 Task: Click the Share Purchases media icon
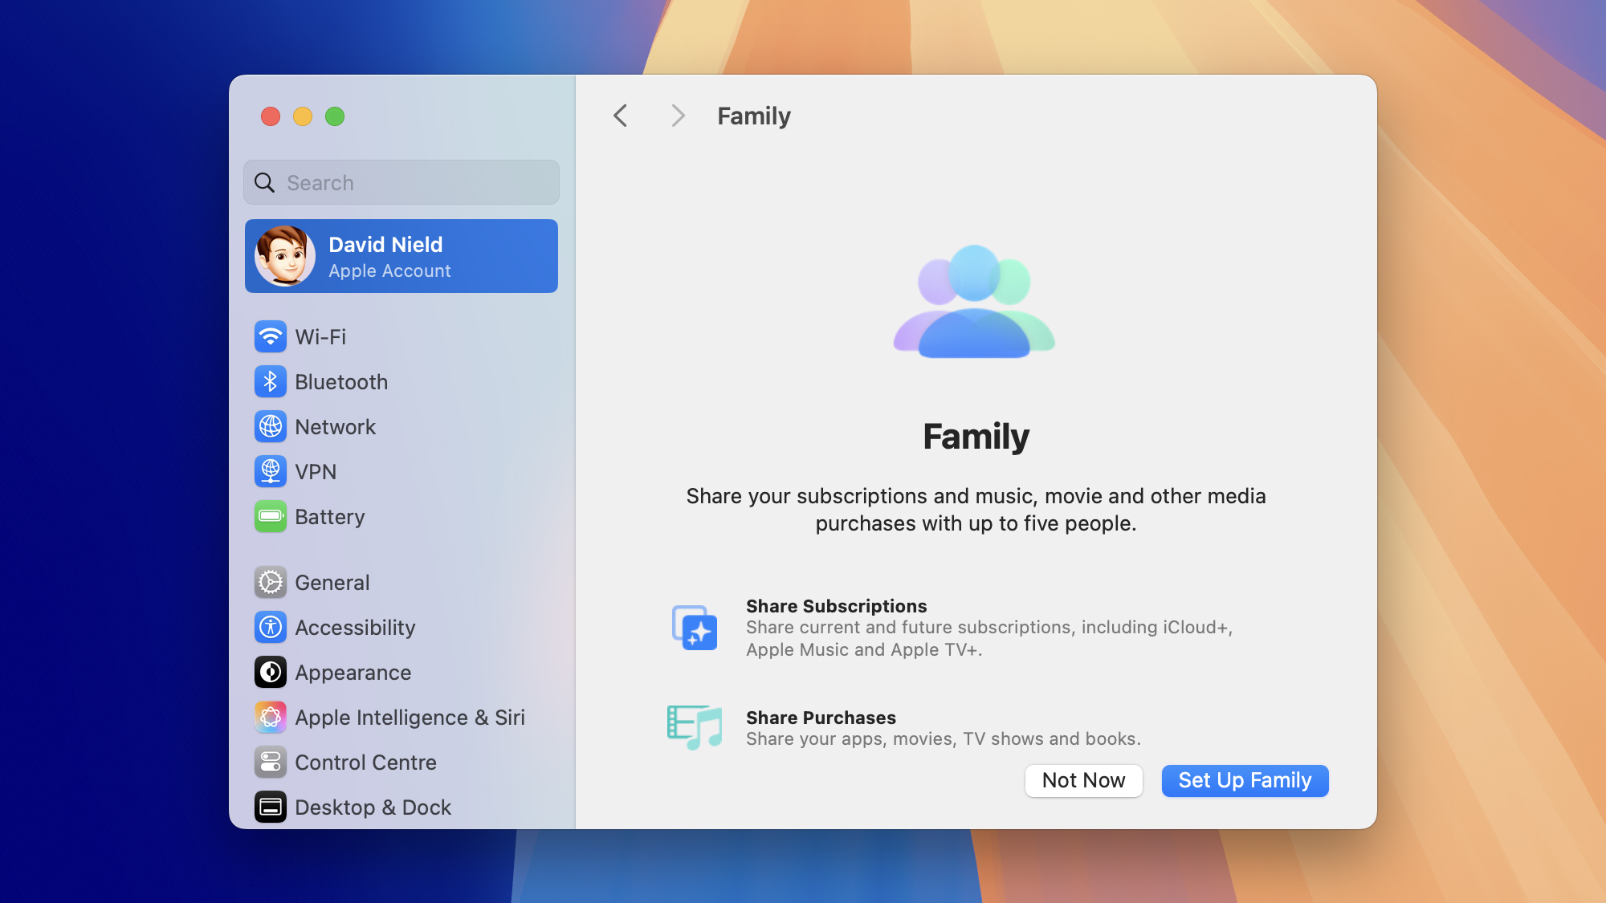[x=695, y=727]
